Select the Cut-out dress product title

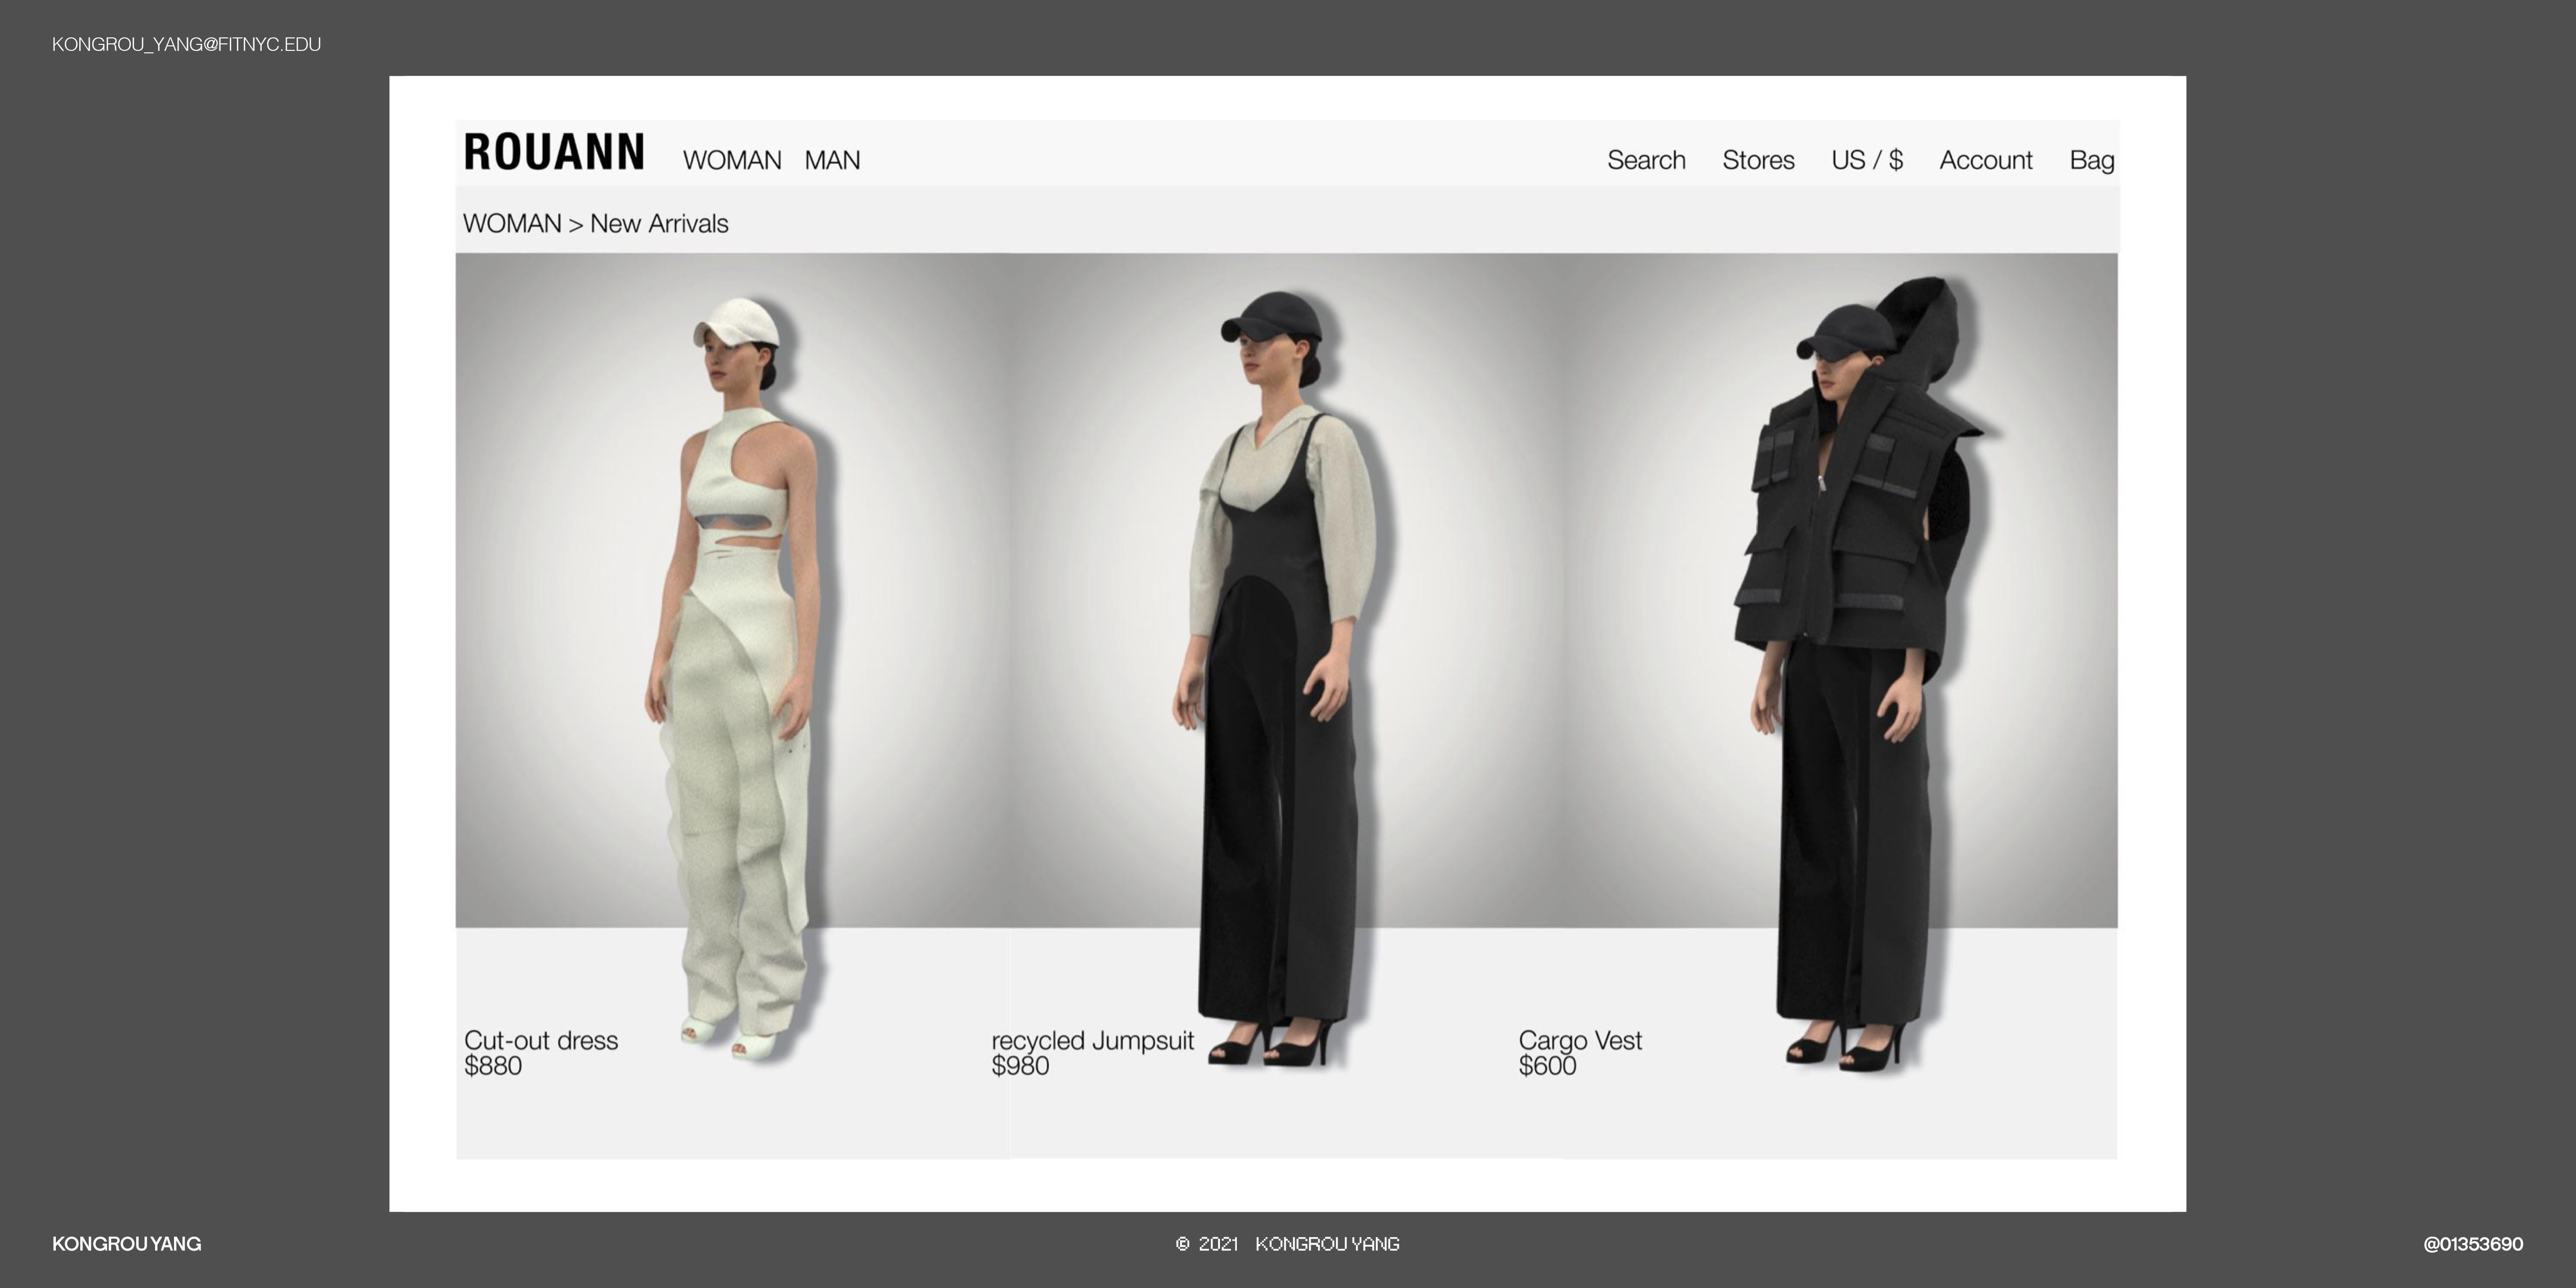pyautogui.click(x=541, y=1040)
